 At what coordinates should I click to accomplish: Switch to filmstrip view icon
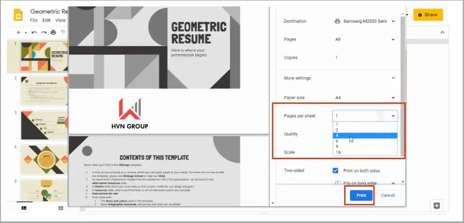[24, 208]
